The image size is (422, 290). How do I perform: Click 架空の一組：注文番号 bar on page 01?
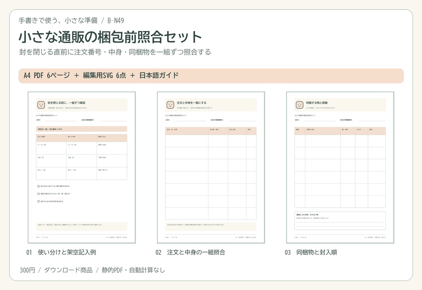point(82,129)
